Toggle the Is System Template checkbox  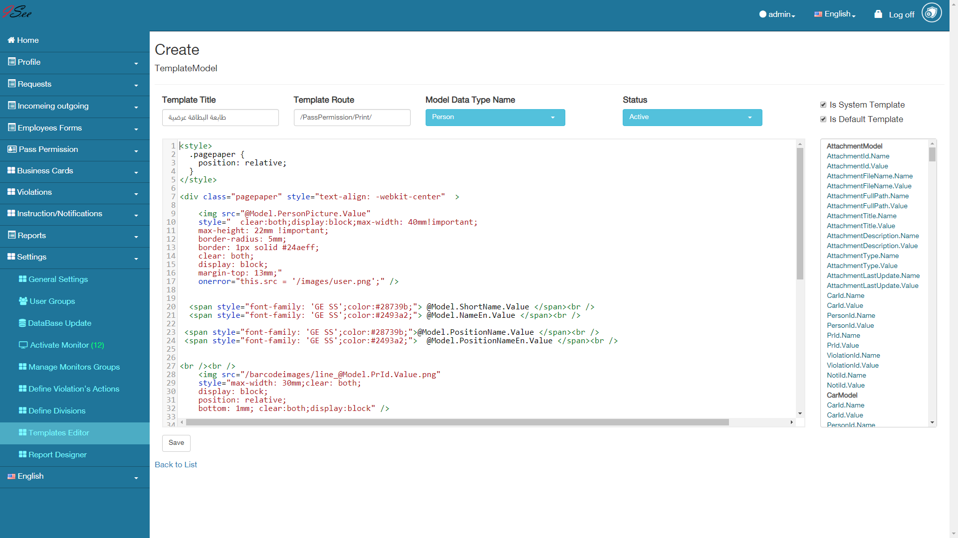click(x=823, y=105)
